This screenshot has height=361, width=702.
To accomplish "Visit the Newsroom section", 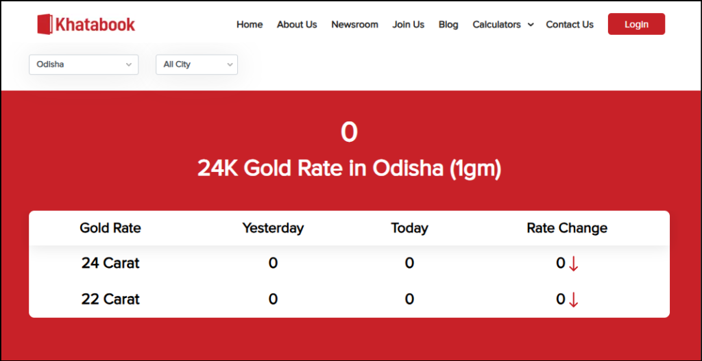I will pos(354,25).
